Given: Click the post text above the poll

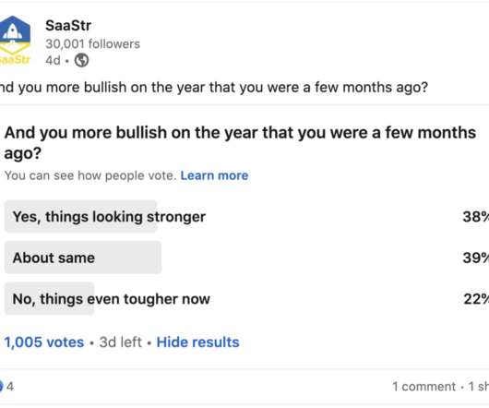Looking at the screenshot, I should click(214, 88).
